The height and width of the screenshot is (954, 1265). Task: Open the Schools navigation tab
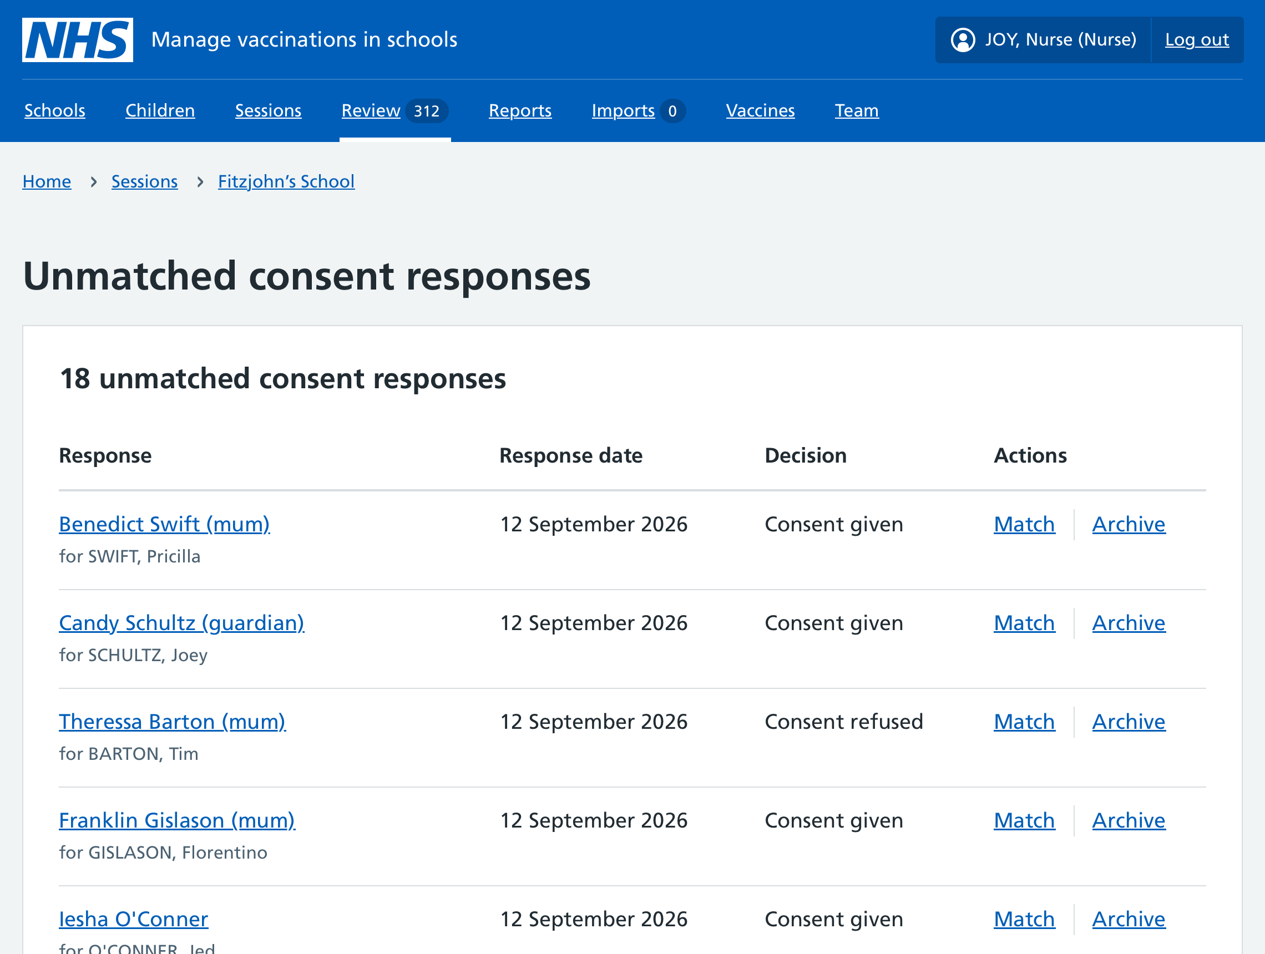(x=55, y=110)
